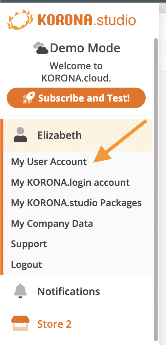Viewport: 166px width, 345px height.
Task: Click the Store 2 storefront icon
Action: coord(20,323)
